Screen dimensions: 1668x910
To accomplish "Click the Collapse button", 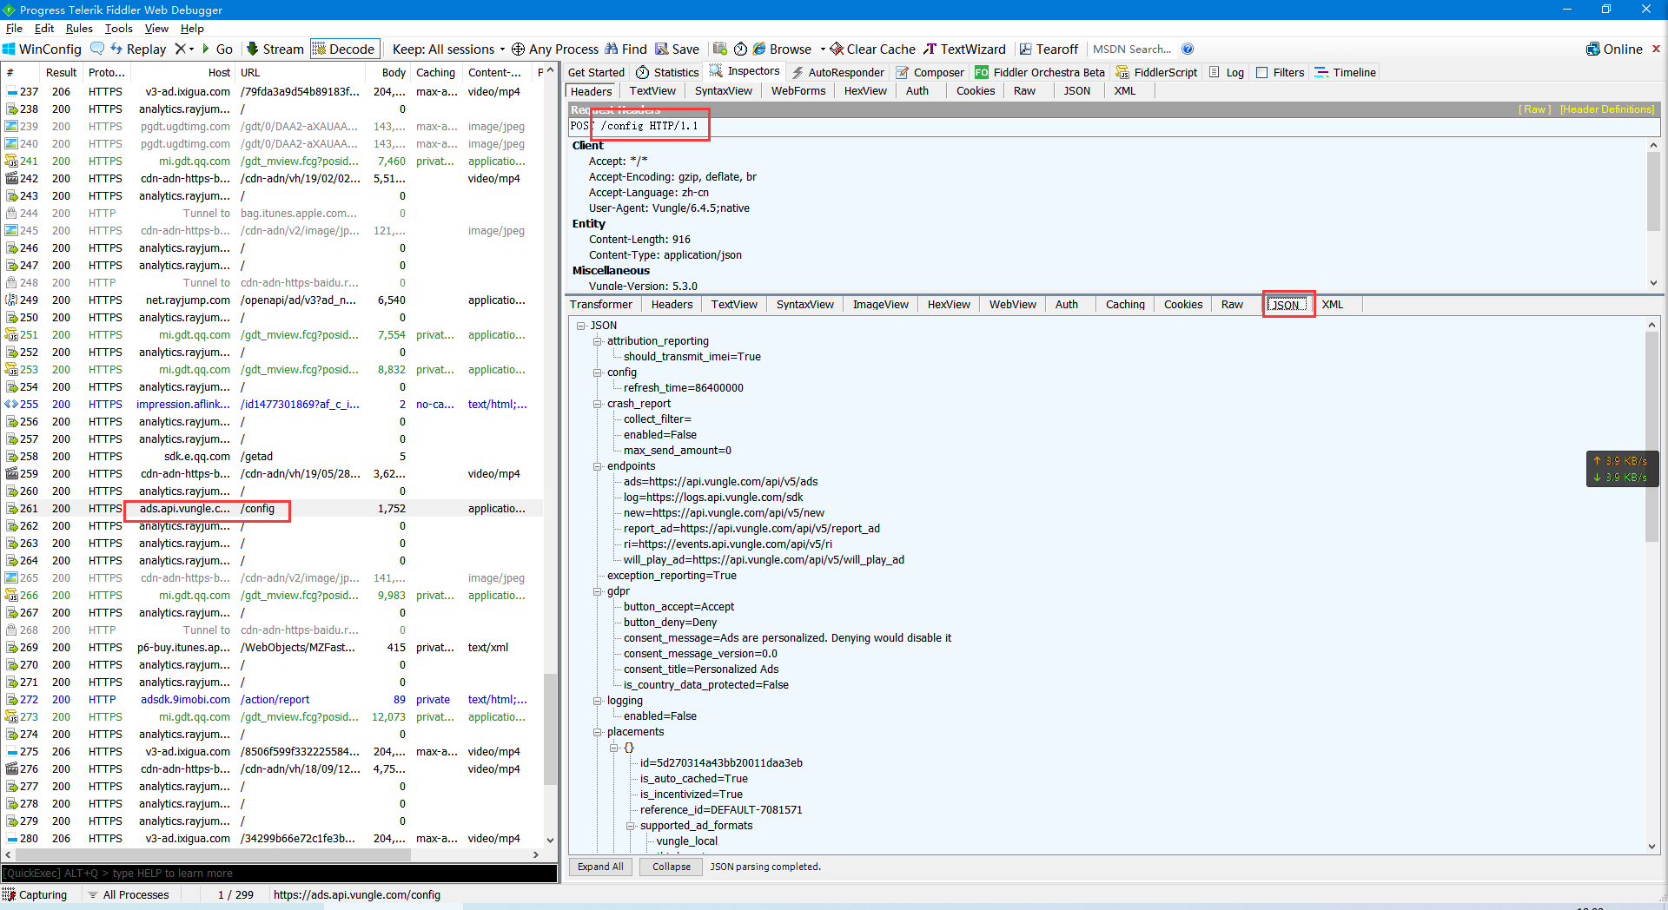I will 672,867.
